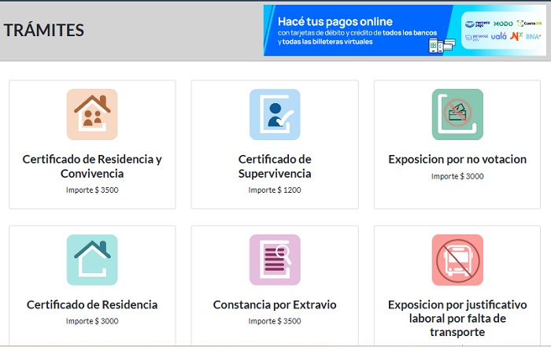Image resolution: width=551 pixels, height=347 pixels.
Task: Open the Certificado de Residencia title
Action: pyautogui.click(x=92, y=305)
